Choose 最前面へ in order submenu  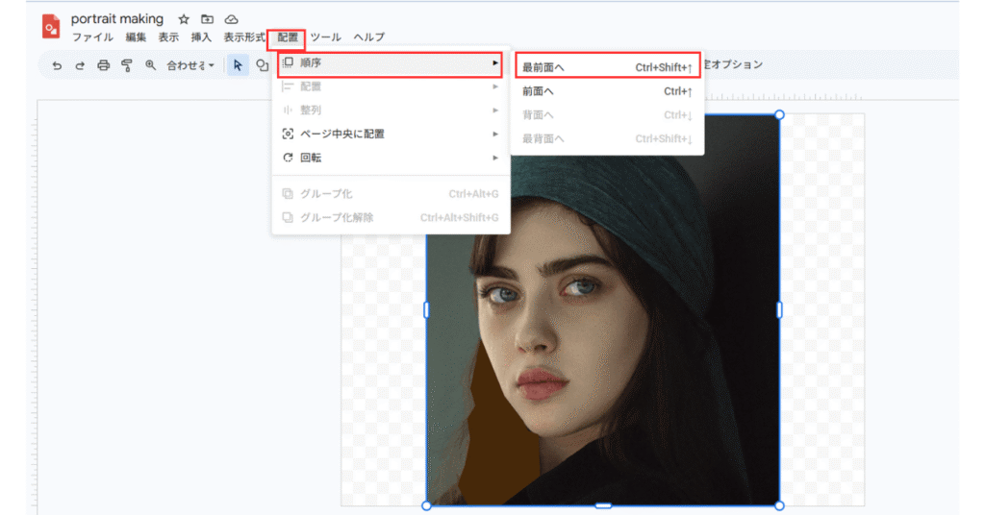(608, 66)
